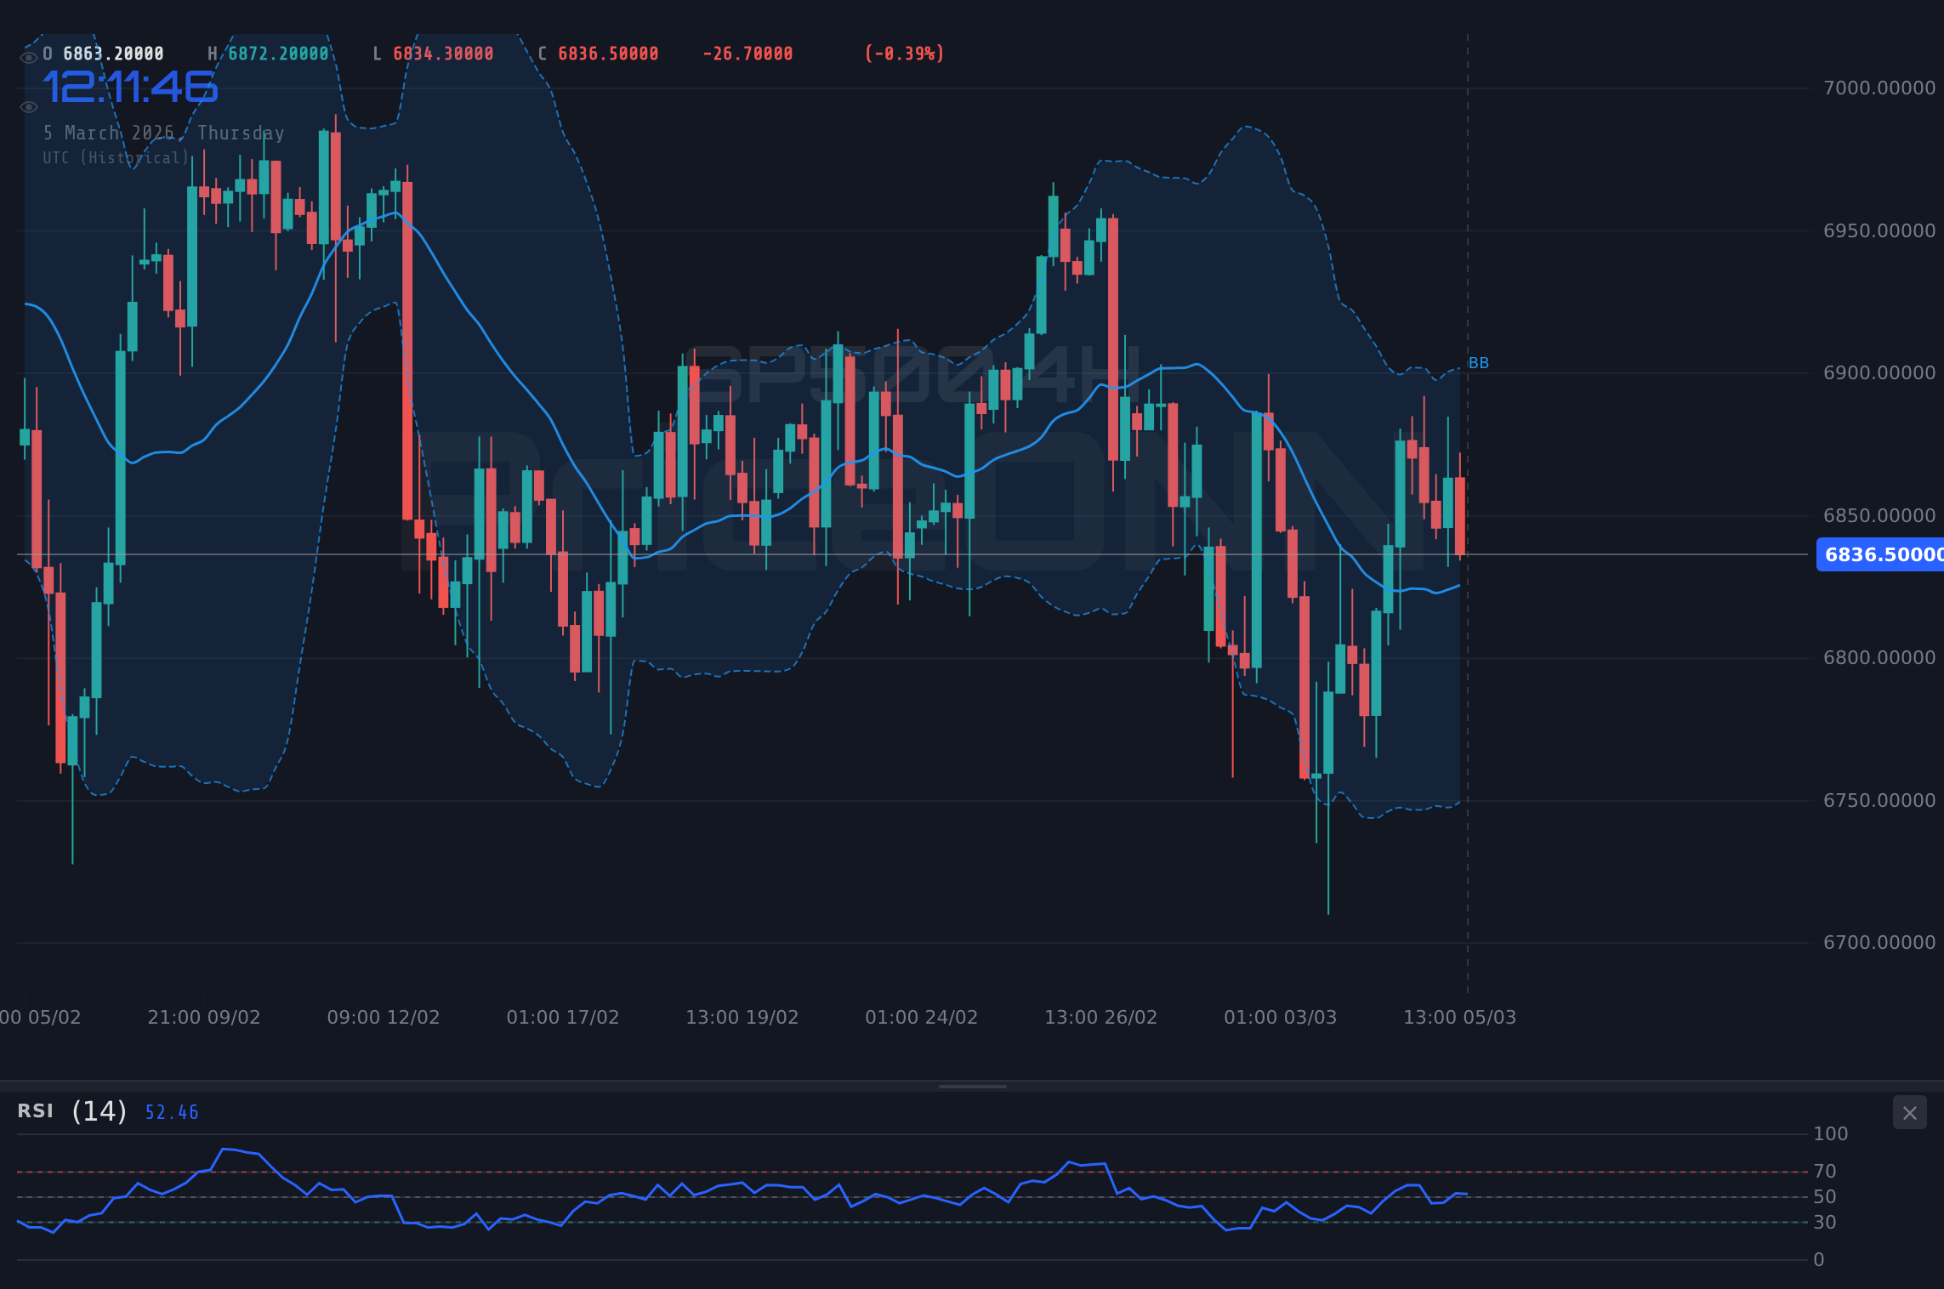Click the 6800.00000 price axis label
The height and width of the screenshot is (1289, 1944).
pos(1879,658)
